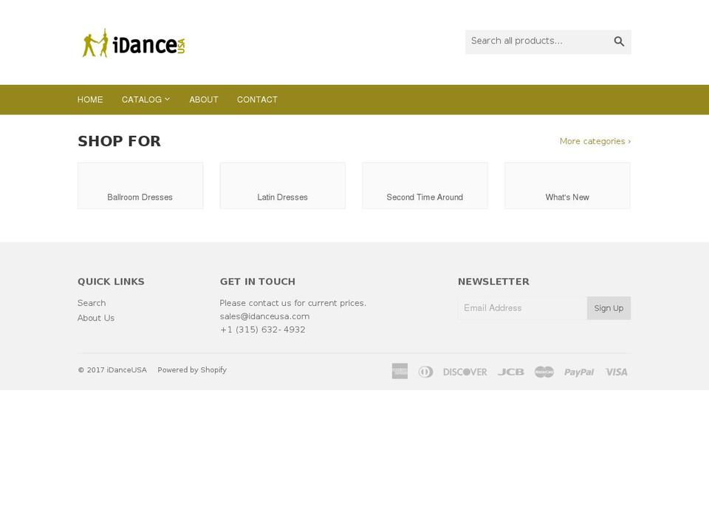Click the search magnifier icon
This screenshot has width=709, height=532.
(619, 41)
